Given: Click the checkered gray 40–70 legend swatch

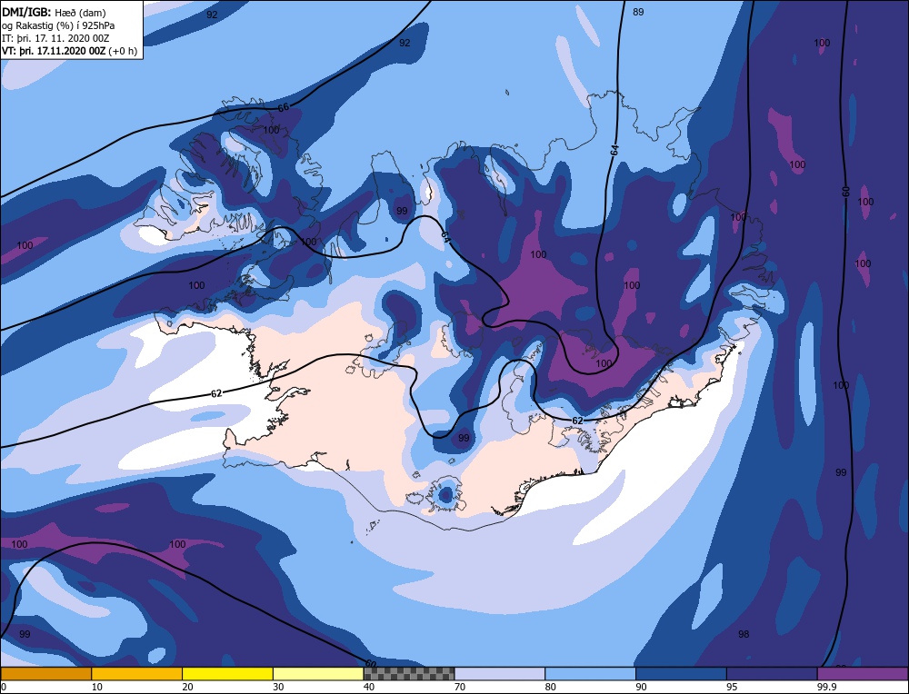Looking at the screenshot, I should [409, 673].
